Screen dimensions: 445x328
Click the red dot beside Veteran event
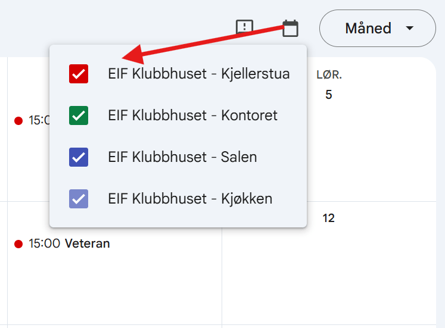(18, 244)
